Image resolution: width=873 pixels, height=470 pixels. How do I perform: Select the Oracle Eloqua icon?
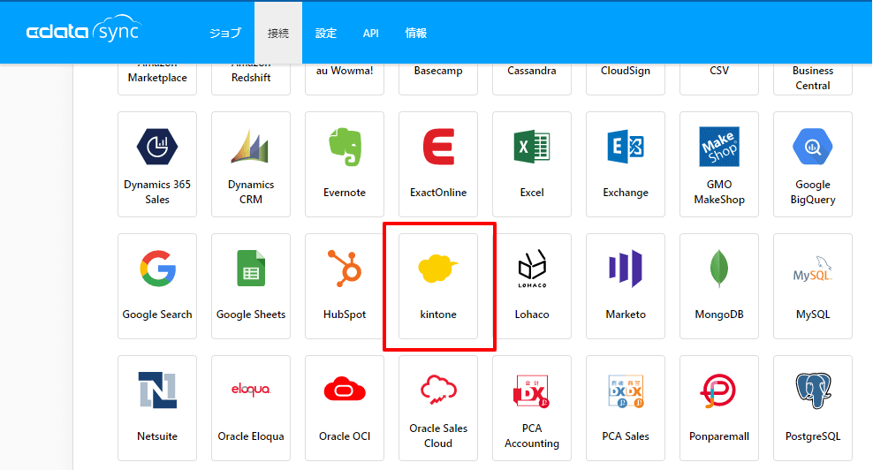pos(251,390)
